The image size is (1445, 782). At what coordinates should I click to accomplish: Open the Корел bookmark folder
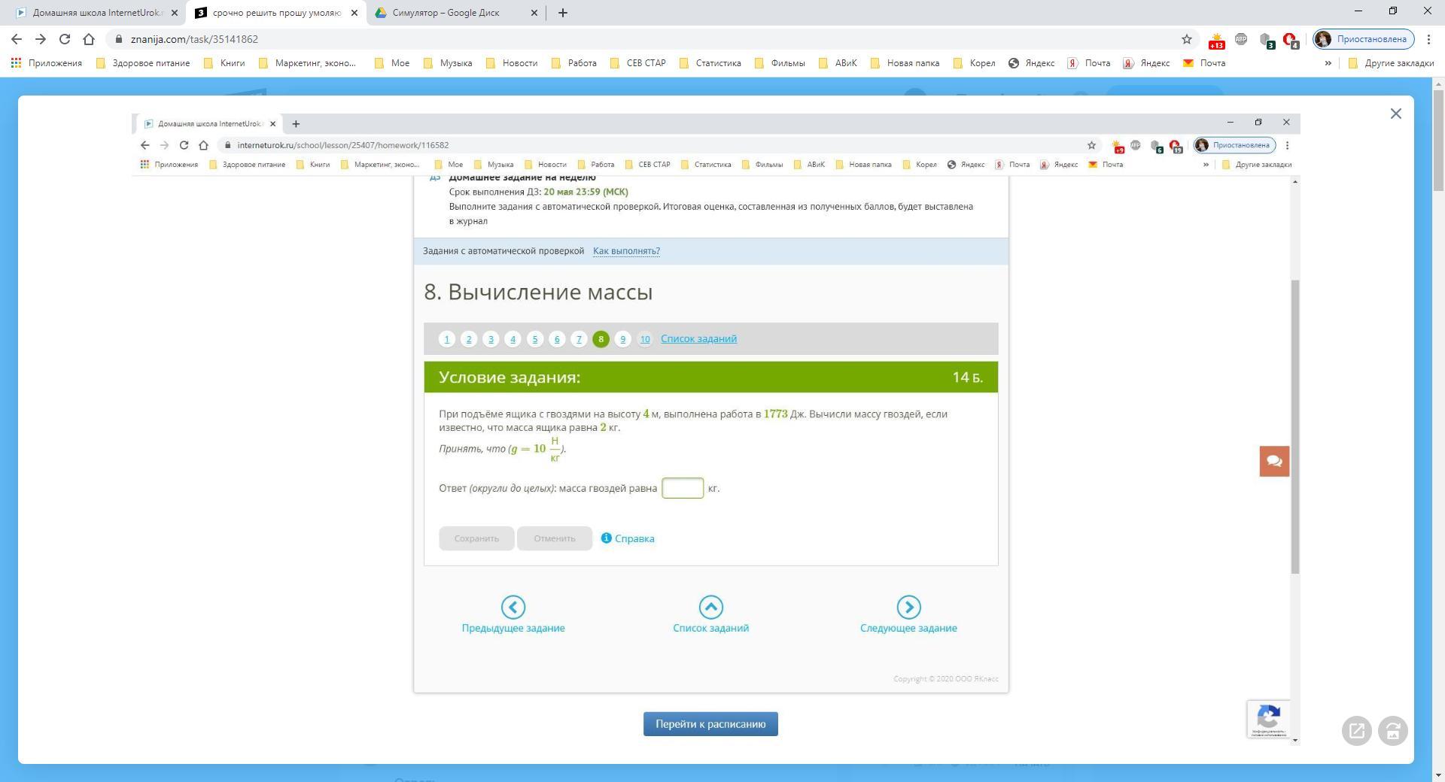click(975, 63)
